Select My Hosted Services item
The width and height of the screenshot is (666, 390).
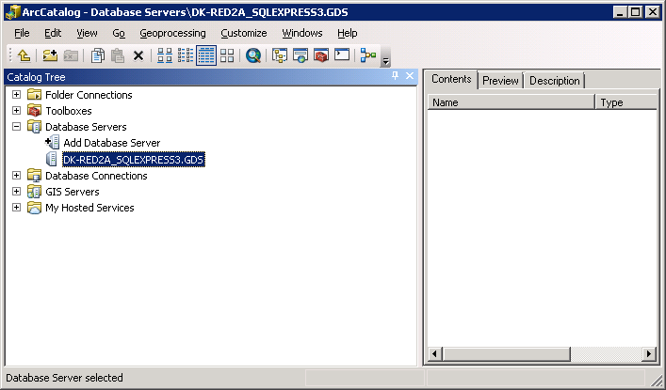pos(89,208)
